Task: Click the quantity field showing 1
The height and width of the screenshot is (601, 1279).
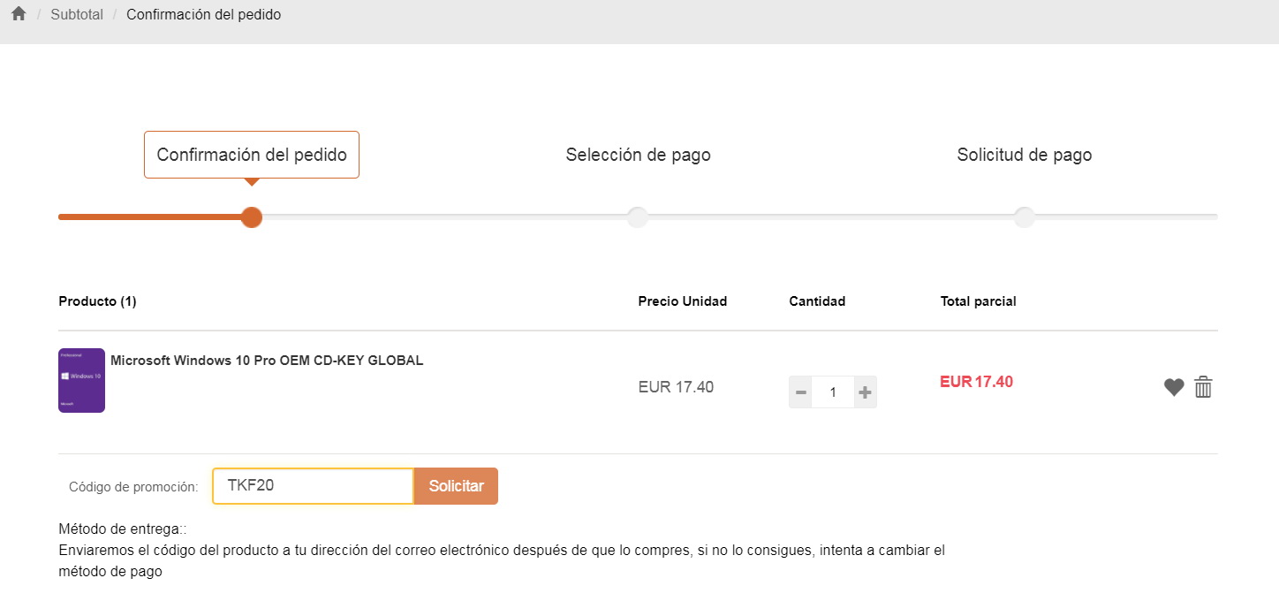Action: click(x=833, y=392)
